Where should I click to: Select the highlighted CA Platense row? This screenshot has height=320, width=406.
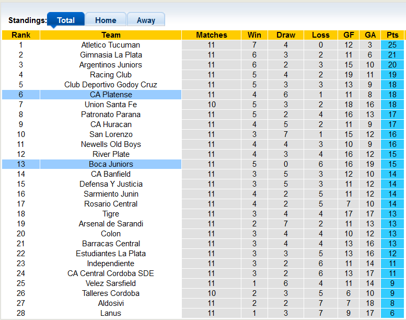[111, 95]
